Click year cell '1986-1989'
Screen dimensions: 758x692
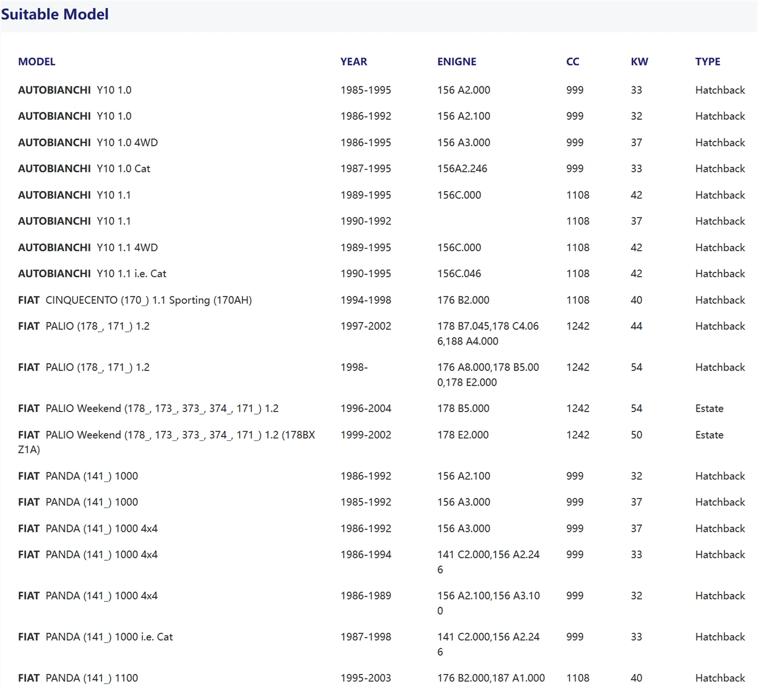[366, 596]
